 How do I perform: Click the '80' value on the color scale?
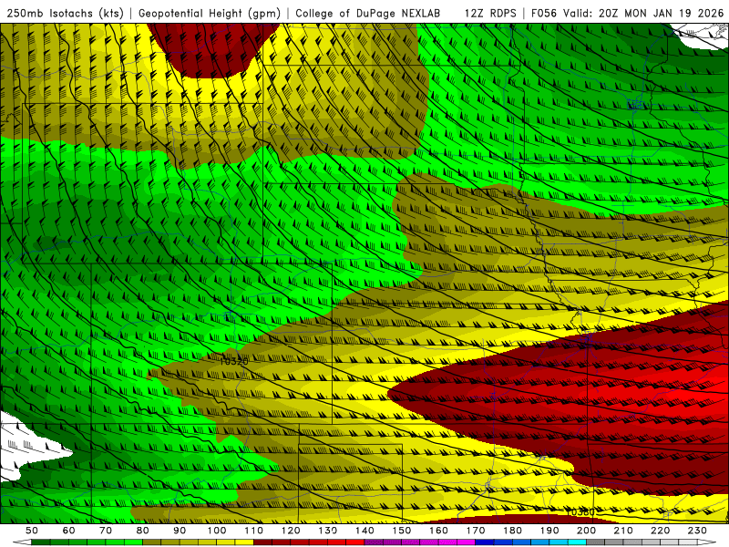143,531
